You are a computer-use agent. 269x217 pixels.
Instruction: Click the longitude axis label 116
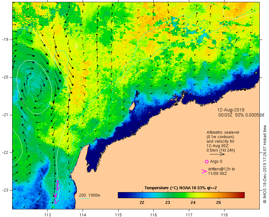153,215
